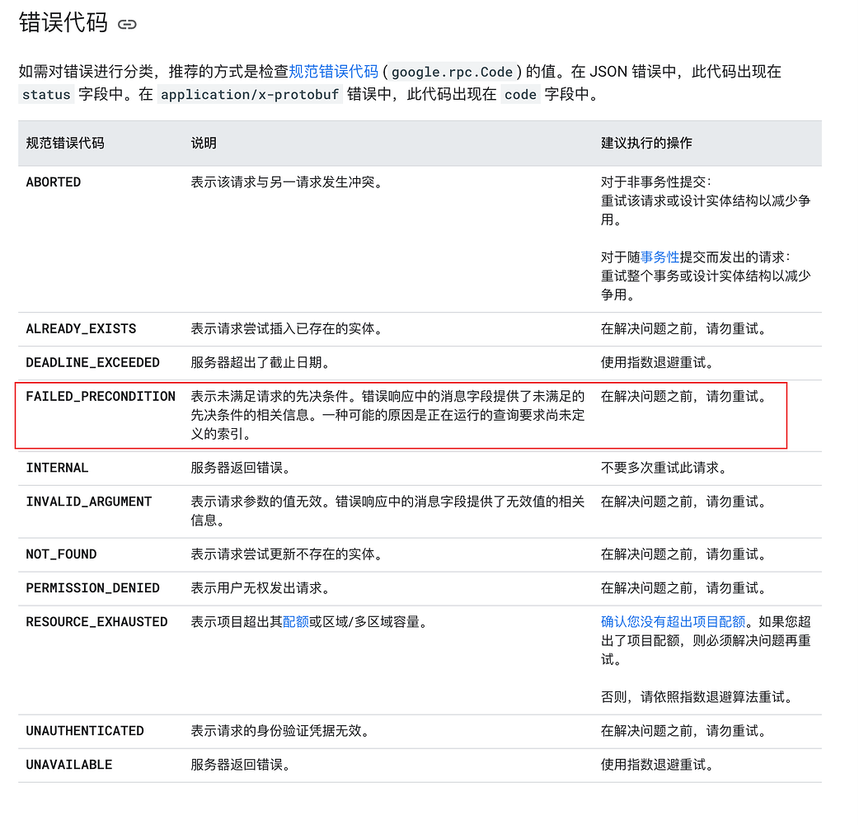Click DEADLINE_EXCEEDED action 使用指数退避重试
Image resolution: width=859 pixels, height=825 pixels.
pos(657,363)
